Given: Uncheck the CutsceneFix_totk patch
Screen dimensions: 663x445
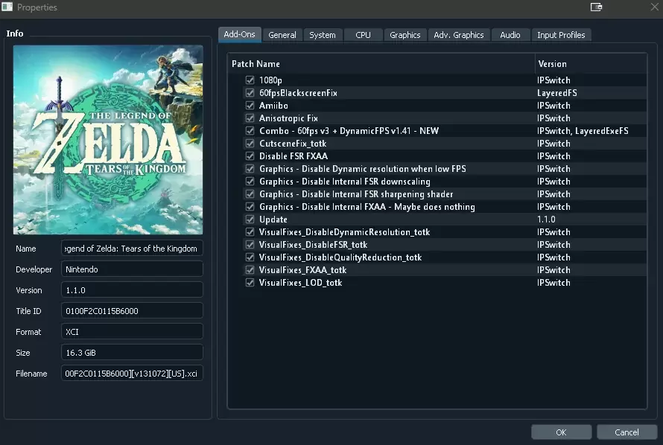Looking at the screenshot, I should click(x=250, y=144).
